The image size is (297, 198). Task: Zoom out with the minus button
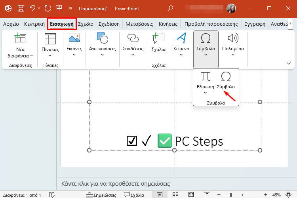click(219, 195)
